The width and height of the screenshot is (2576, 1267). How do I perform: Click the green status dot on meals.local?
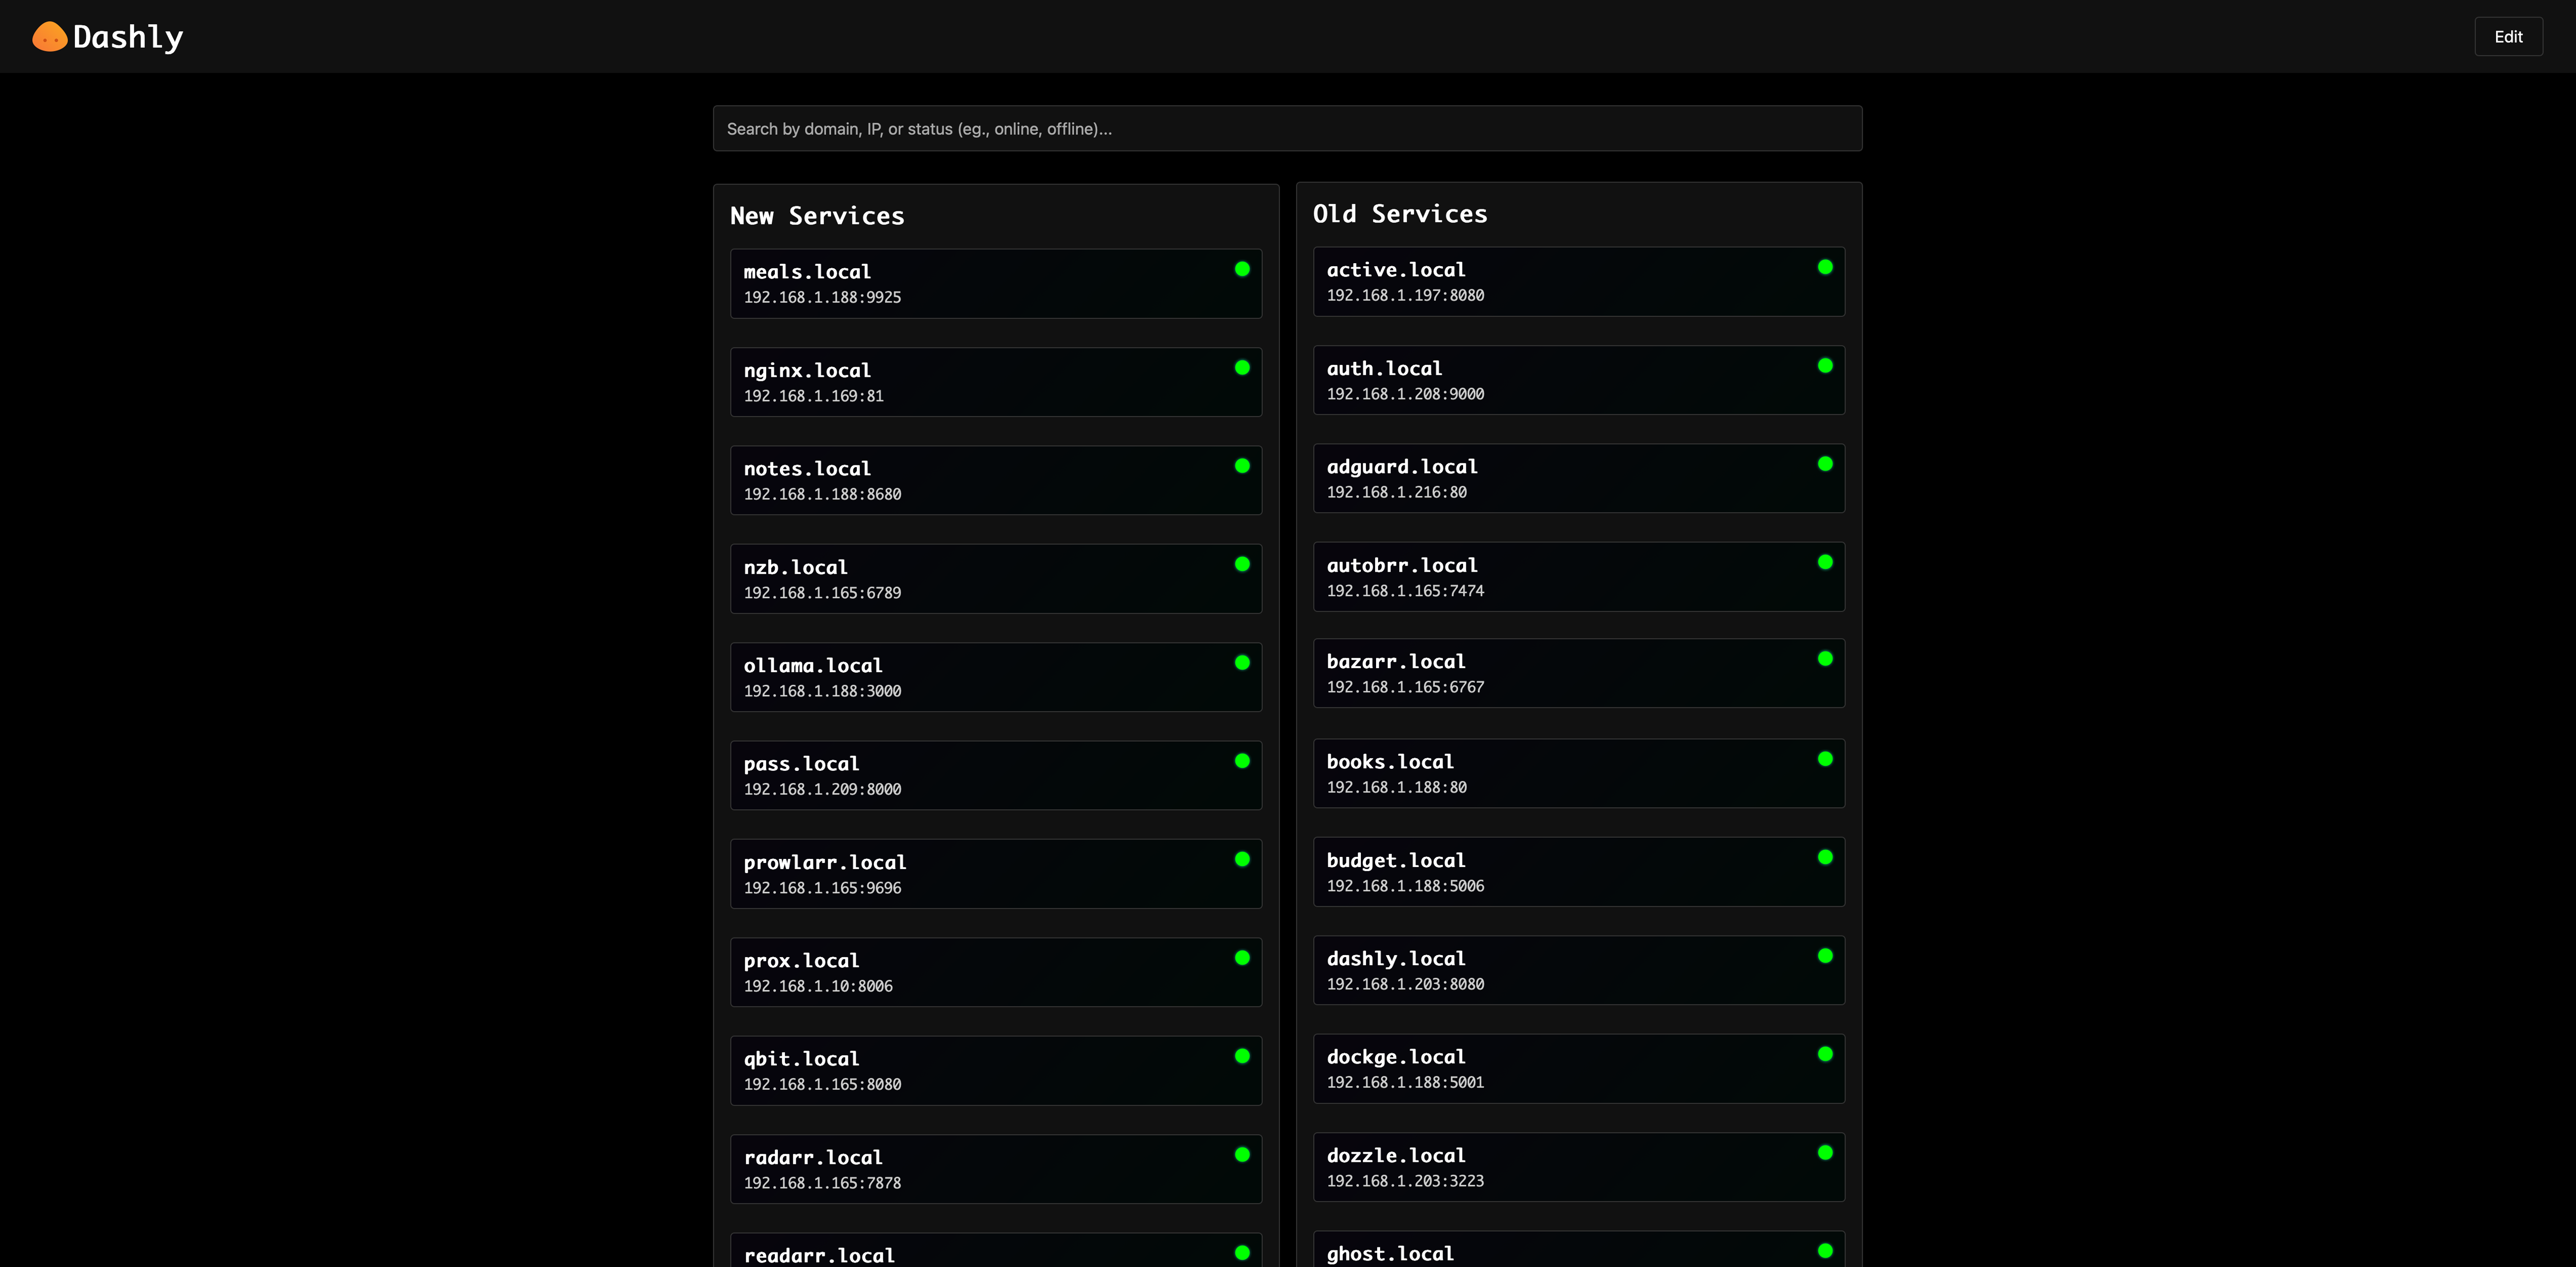(x=1242, y=269)
